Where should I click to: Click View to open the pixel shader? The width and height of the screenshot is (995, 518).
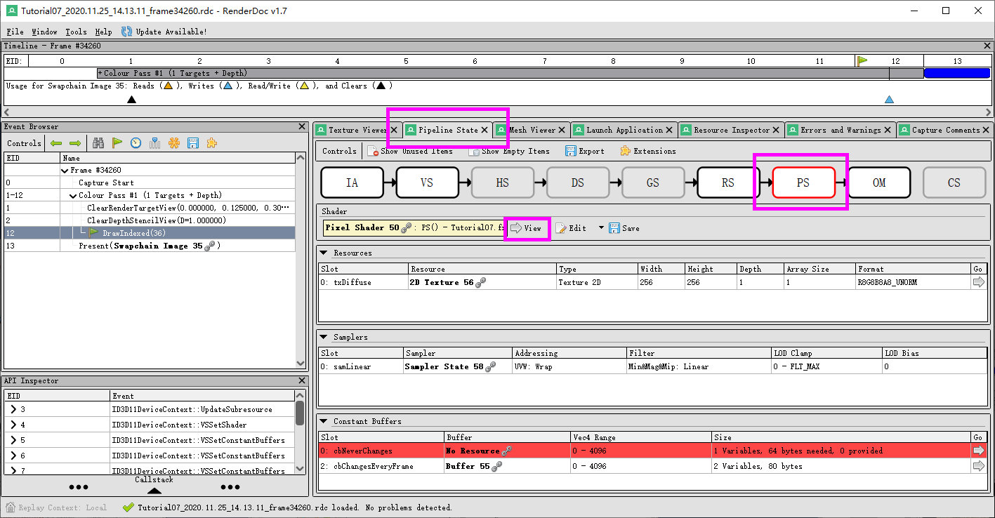pyautogui.click(x=527, y=228)
